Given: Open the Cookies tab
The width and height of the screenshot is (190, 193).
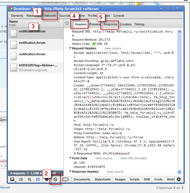Looking at the screenshot, I should click(126, 24).
